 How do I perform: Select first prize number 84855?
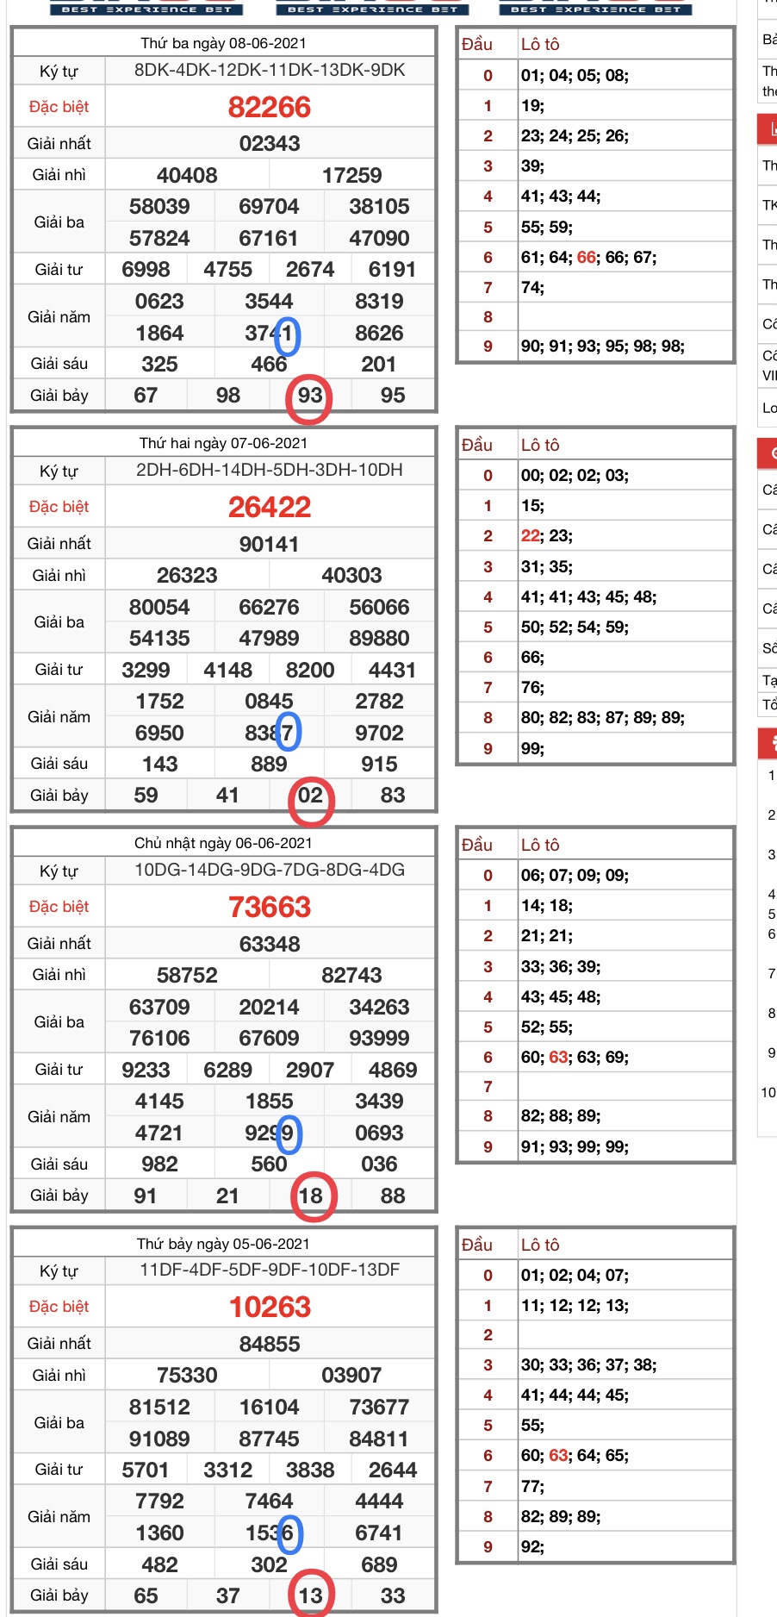tap(270, 1344)
